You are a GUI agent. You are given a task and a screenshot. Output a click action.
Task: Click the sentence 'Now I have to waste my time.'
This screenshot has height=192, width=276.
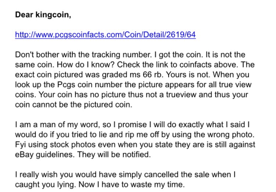click(132, 184)
